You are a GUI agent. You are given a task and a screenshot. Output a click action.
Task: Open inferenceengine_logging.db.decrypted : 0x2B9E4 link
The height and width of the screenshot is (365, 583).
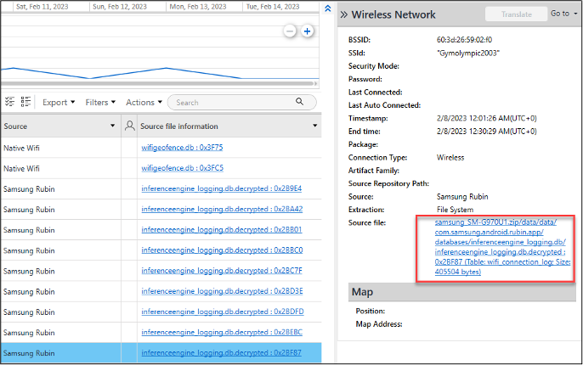click(x=221, y=188)
